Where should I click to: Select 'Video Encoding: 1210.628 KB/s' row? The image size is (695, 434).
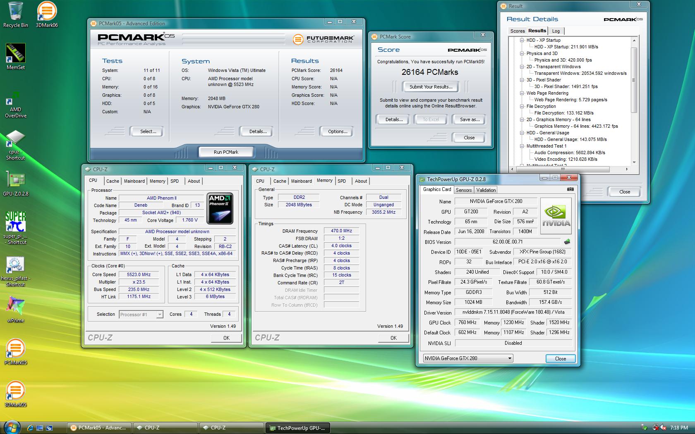click(566, 159)
